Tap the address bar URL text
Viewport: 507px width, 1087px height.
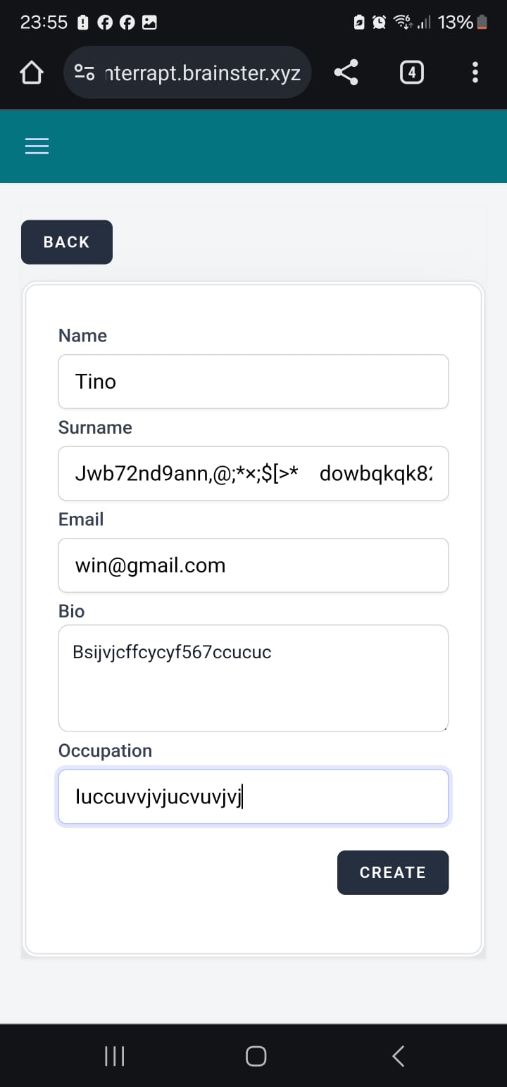(202, 73)
